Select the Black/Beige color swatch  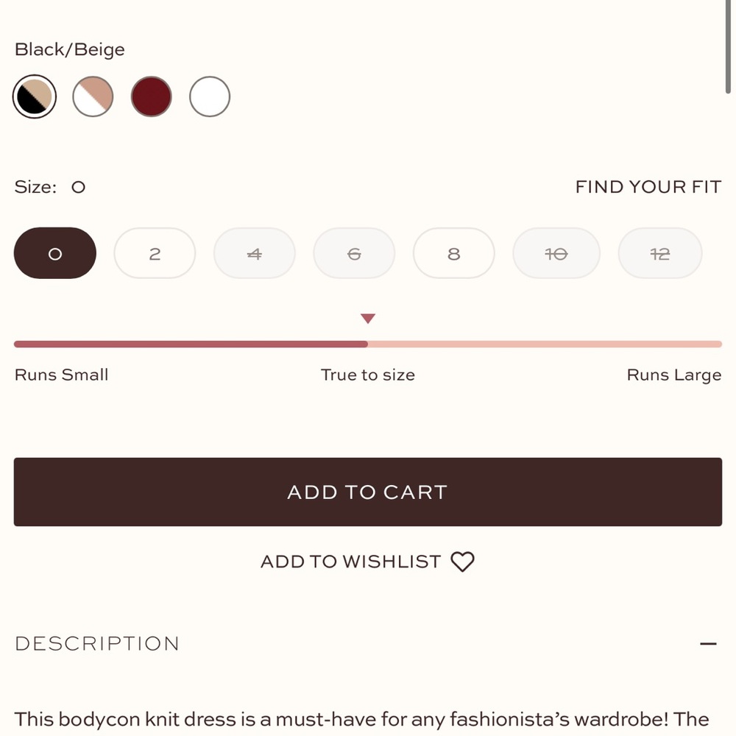coord(35,96)
